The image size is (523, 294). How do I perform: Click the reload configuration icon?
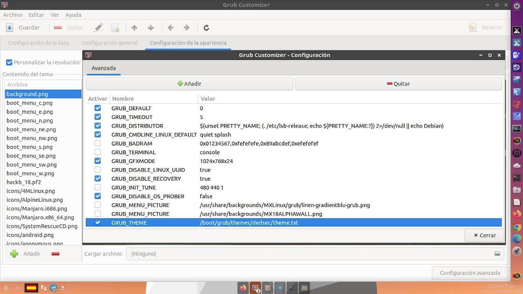coord(206,27)
